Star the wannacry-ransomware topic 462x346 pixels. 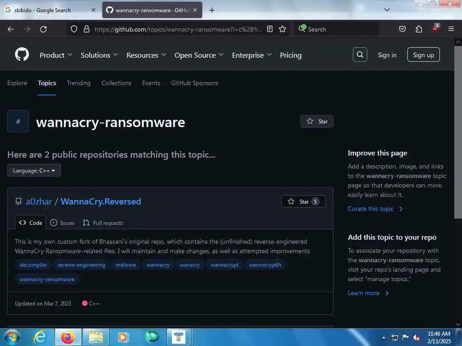click(317, 121)
